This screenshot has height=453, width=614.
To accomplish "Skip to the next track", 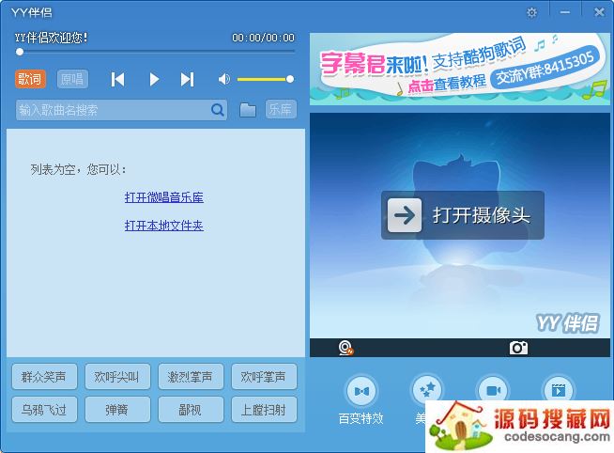I will coord(187,80).
